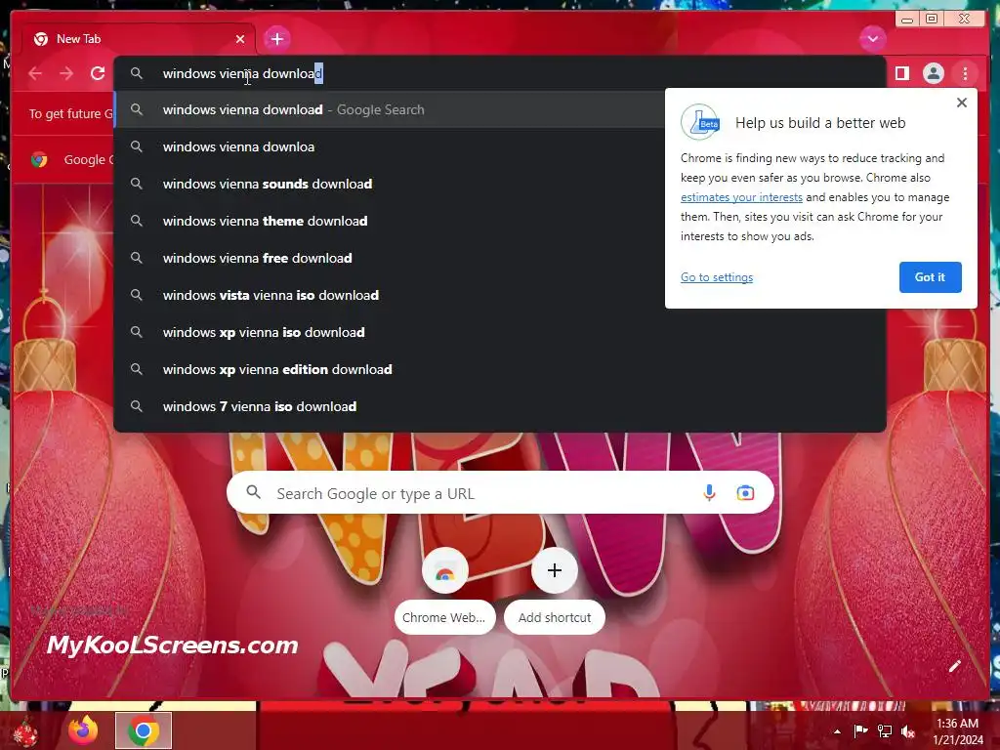Close the New Tab tab
The width and height of the screenshot is (1000, 750).
[240, 39]
